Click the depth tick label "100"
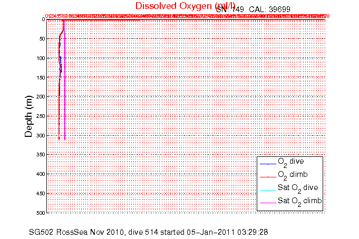This screenshot has width=359, height=239. click(x=41, y=58)
